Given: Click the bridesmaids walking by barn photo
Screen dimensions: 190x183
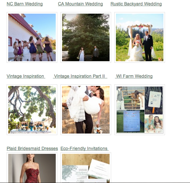Looking at the screenshot, I should tap(32, 37).
